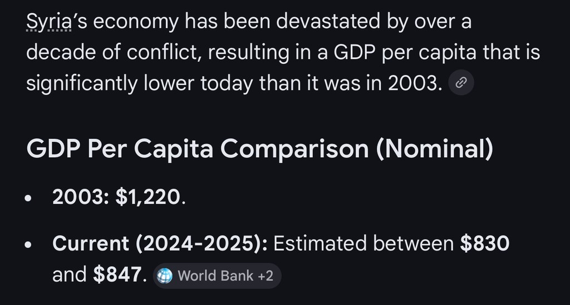Click the $847 estimate value
This screenshot has width=570, height=305.
(x=117, y=274)
